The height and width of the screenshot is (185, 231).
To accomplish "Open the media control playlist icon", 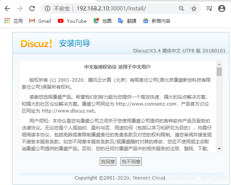I will [209, 8].
